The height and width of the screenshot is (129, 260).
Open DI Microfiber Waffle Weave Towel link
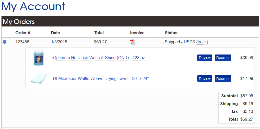tap(101, 79)
